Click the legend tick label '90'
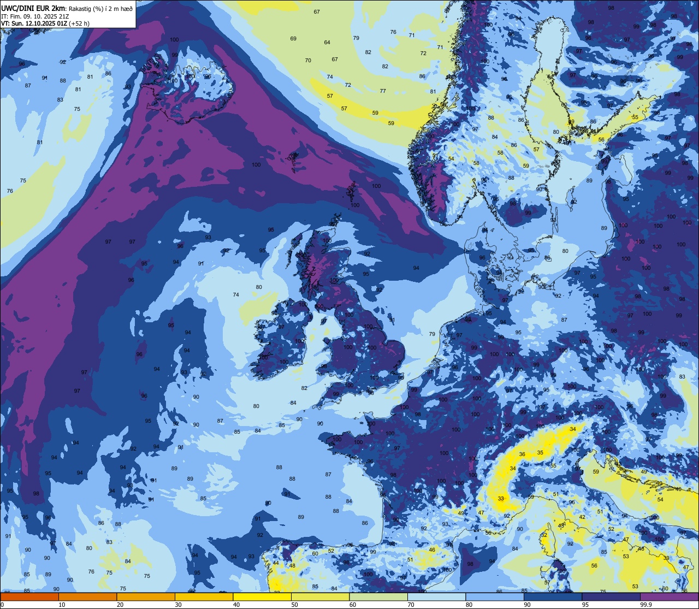 (x=527, y=605)
